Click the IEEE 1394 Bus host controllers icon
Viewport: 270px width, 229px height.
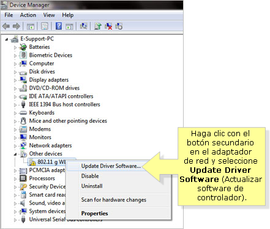tap(23, 104)
